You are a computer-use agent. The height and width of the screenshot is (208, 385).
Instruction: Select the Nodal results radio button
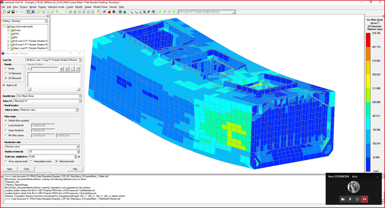[x=6, y=69]
